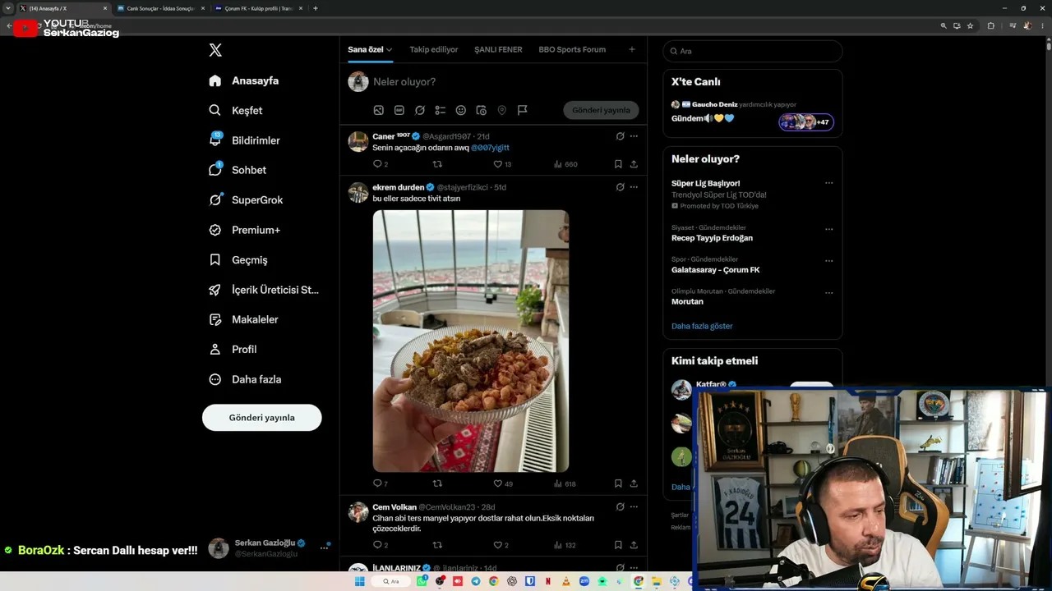
Task: Open Geçmiş bookmarks item
Action: 238,259
